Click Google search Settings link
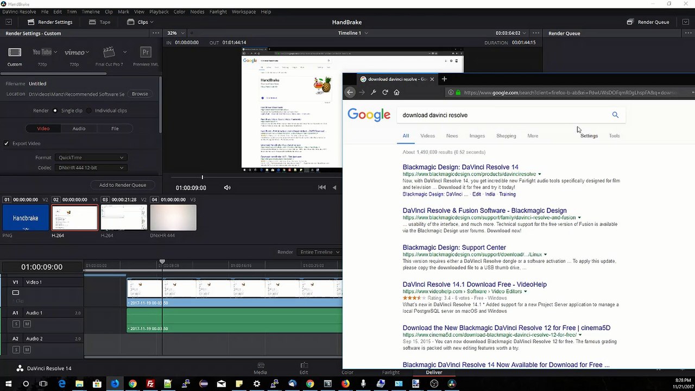The height and width of the screenshot is (391, 695). 589,136
